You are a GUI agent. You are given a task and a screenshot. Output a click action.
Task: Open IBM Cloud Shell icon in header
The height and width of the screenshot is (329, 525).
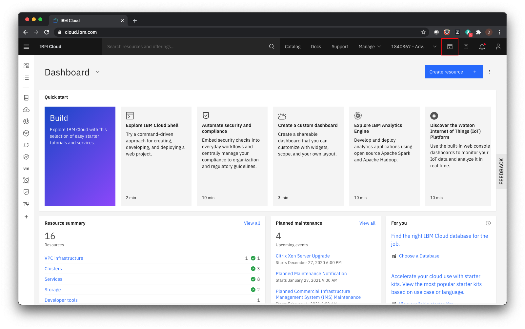point(450,47)
